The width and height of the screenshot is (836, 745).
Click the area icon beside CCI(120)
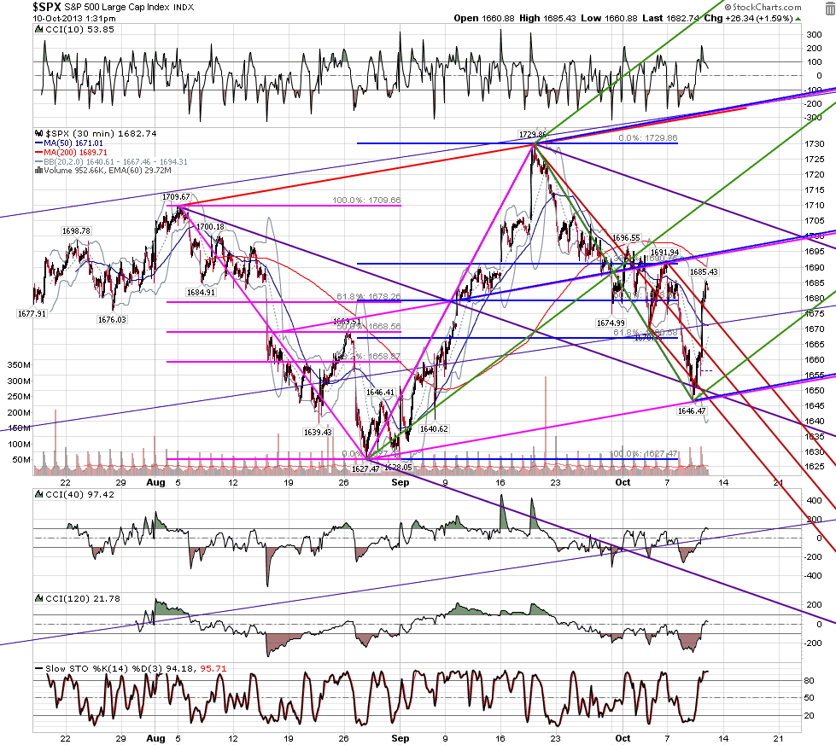(x=38, y=598)
